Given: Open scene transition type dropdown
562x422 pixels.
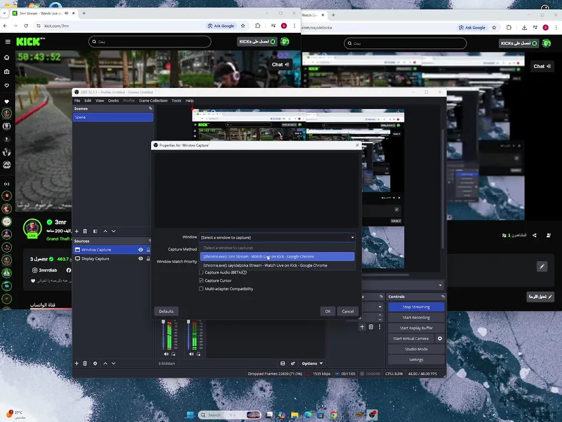Looking at the screenshot, I should tap(379, 307).
